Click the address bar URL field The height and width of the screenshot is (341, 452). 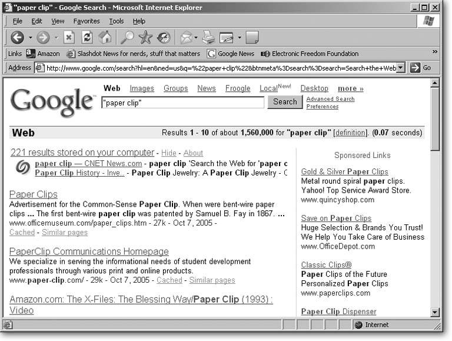221,68
